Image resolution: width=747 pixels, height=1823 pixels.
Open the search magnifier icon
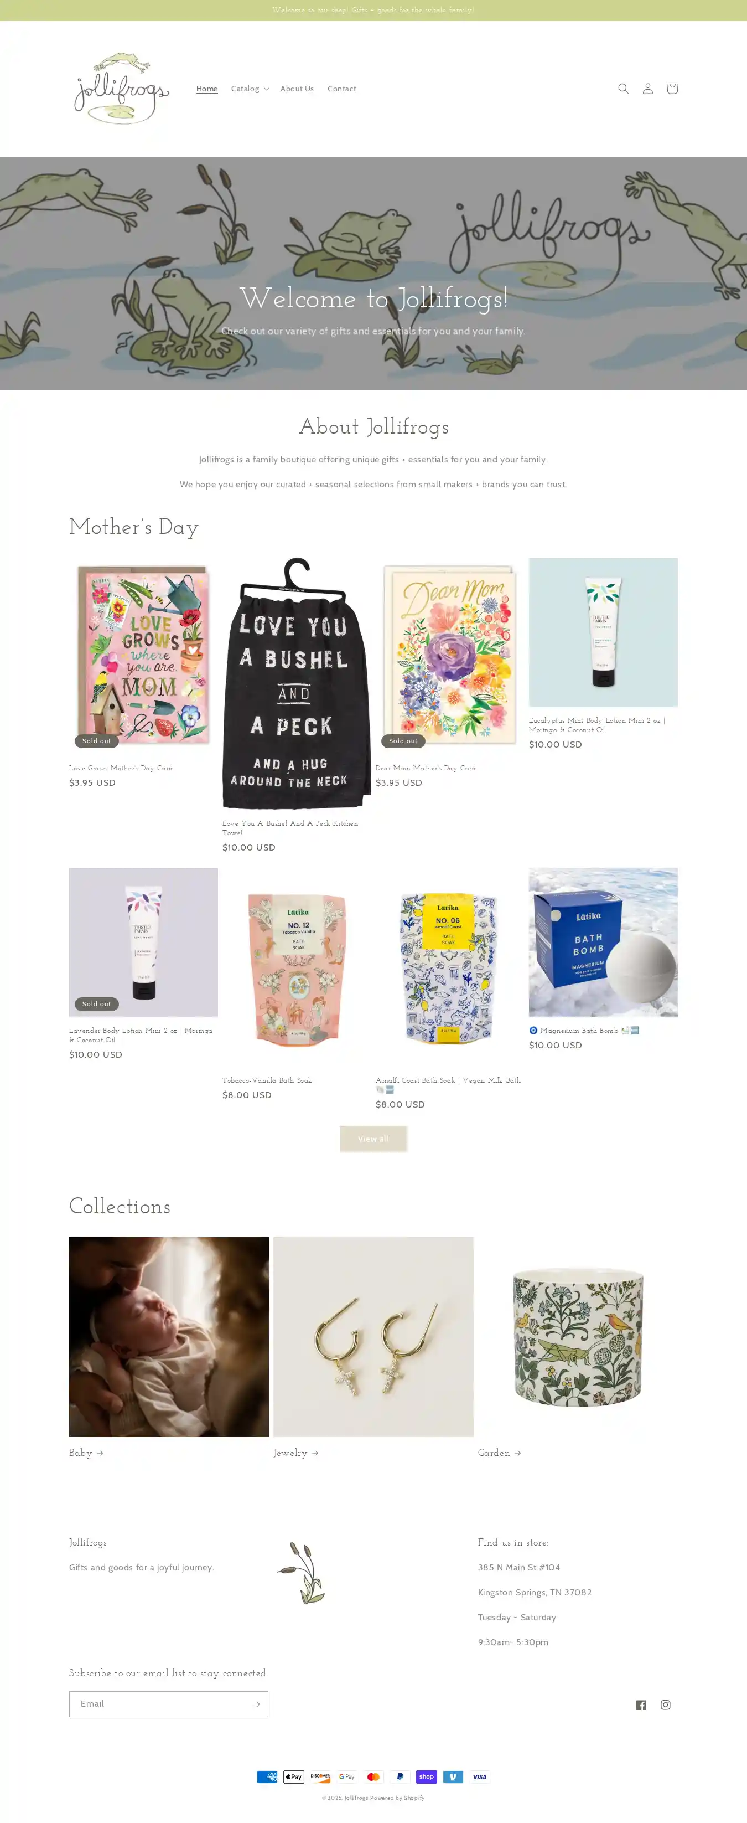pyautogui.click(x=622, y=89)
